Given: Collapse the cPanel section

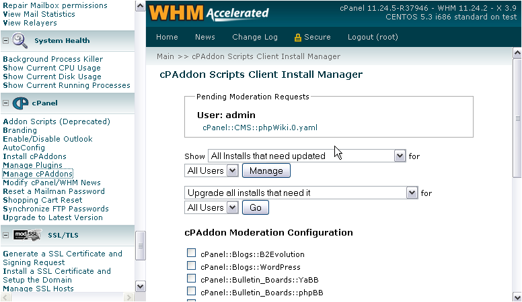Looking at the screenshot, I should click(5, 103).
